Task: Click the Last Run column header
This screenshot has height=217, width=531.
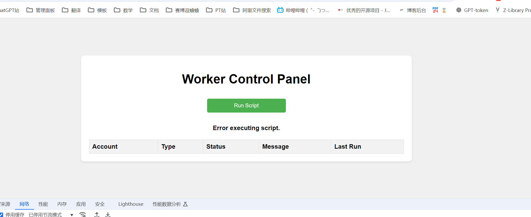Action: click(x=367, y=147)
